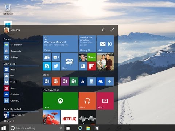Open File Explorer from Places
The height and width of the screenshot is (131, 175).
pyautogui.click(x=21, y=45)
